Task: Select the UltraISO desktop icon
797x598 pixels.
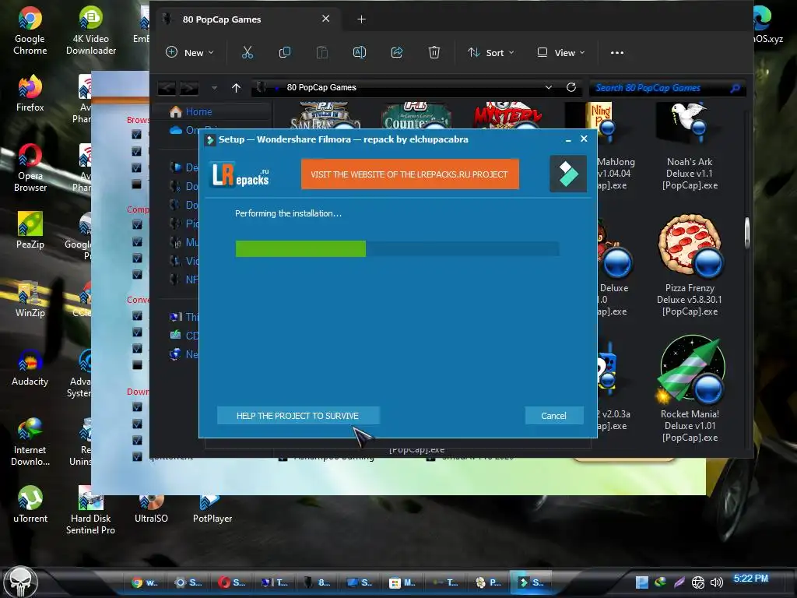Action: 151,508
